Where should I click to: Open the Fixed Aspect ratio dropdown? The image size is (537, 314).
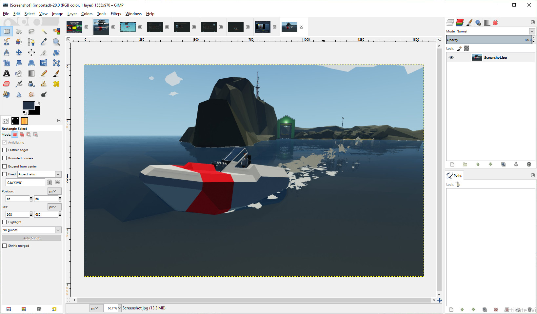point(39,174)
